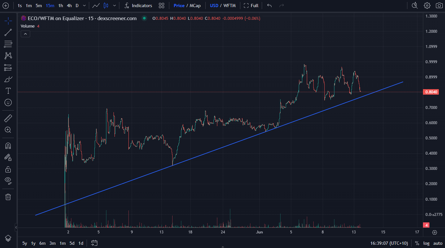
Task: Set date range to 5y
Action: coord(24,243)
